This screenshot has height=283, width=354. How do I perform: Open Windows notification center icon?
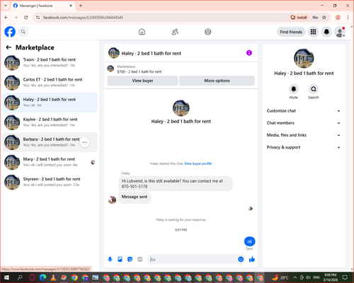[345, 277]
